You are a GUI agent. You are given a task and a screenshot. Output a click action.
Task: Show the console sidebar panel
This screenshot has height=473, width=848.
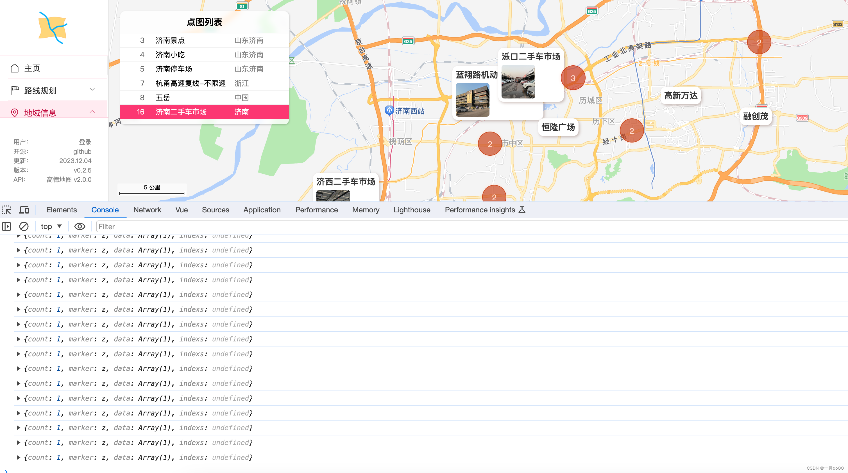tap(6, 226)
